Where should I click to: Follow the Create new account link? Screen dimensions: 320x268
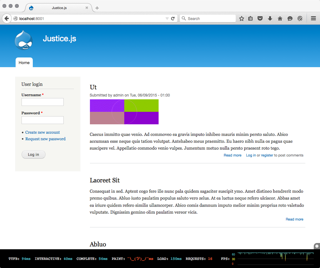pos(42,132)
